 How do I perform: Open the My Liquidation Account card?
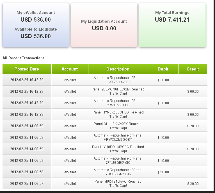104,25
